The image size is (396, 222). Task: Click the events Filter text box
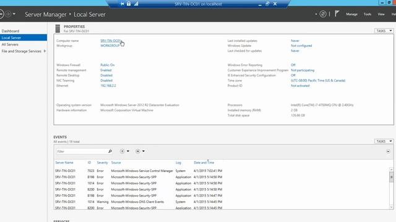(82, 151)
